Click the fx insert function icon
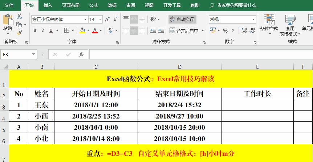The image size is (313, 162). 81,54
